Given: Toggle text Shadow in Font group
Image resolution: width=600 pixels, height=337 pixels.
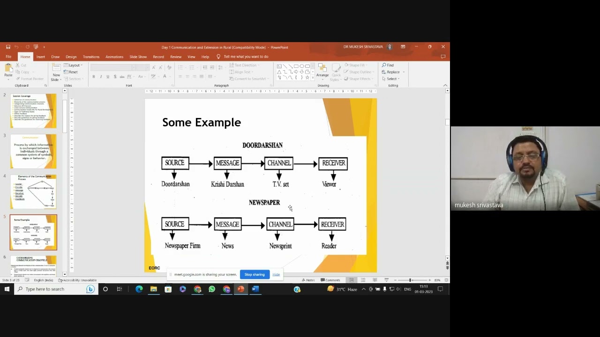Looking at the screenshot, I should pos(115,77).
